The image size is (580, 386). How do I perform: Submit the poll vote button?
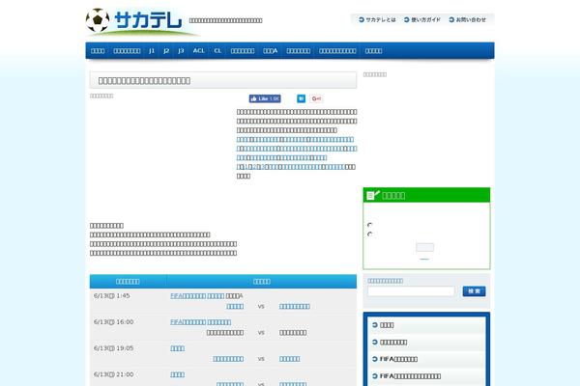424,247
